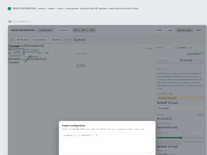Close the Inspect panel with the x icon
The image size is (207, 155).
point(168,69)
